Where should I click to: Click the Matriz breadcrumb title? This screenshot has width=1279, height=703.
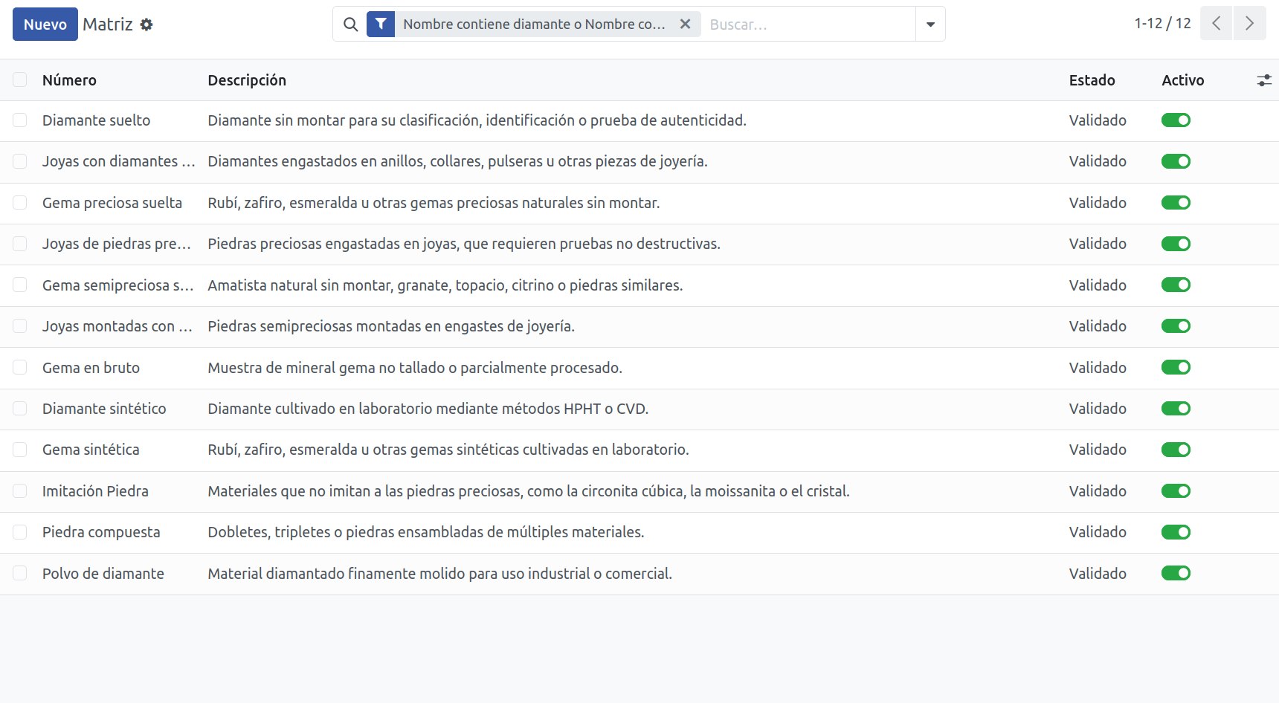pos(108,25)
